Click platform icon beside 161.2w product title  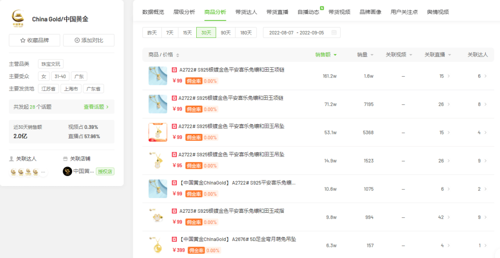coord(175,70)
